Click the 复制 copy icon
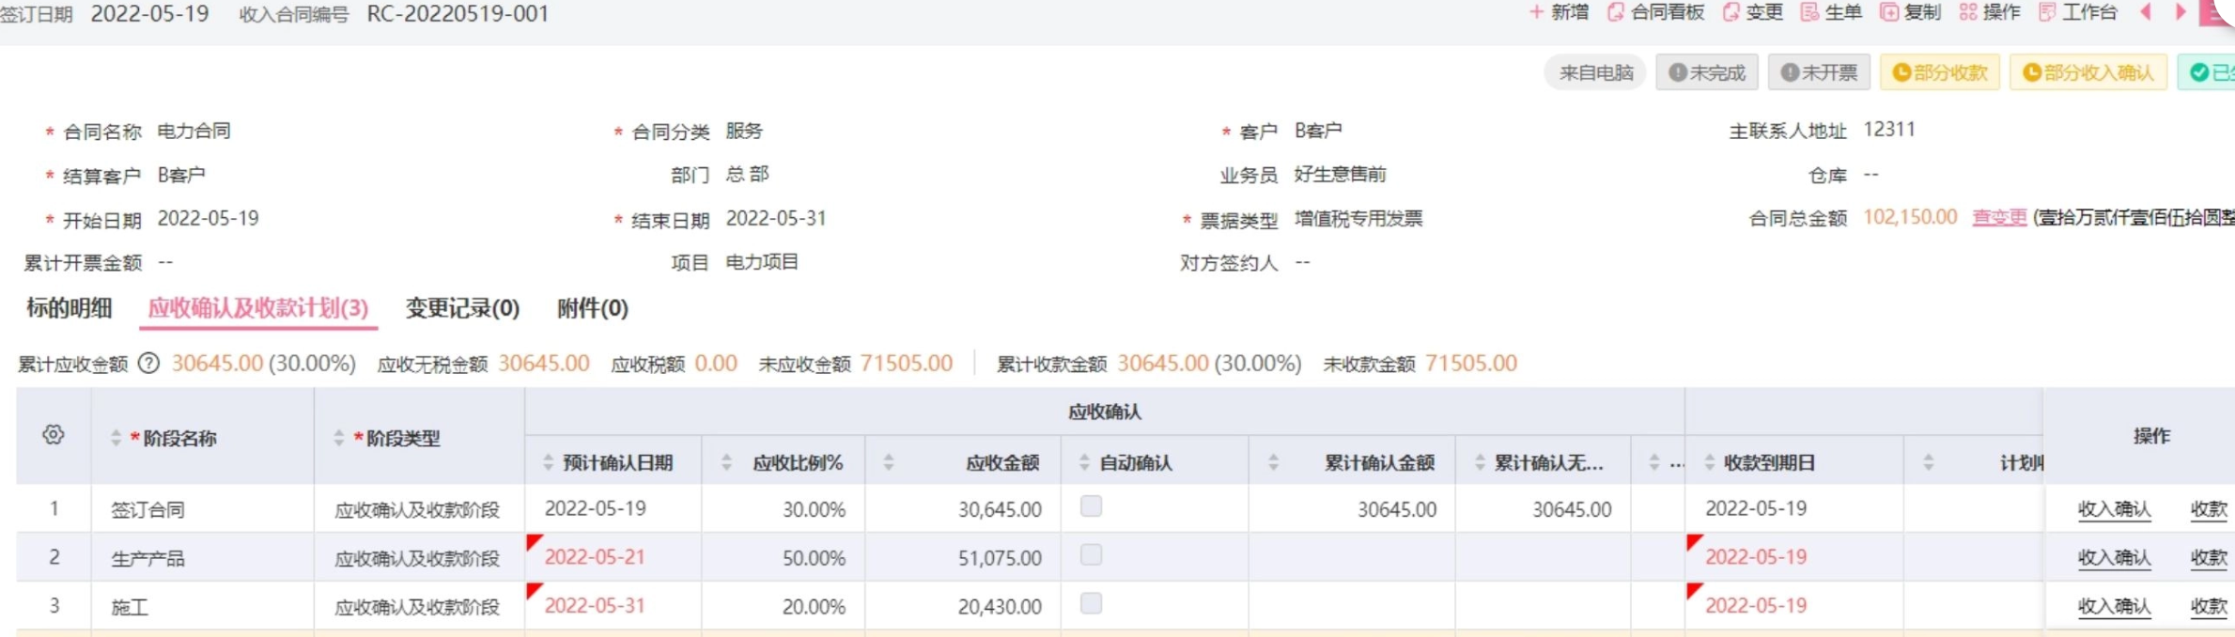Viewport: 2235px width, 637px height. [1889, 12]
